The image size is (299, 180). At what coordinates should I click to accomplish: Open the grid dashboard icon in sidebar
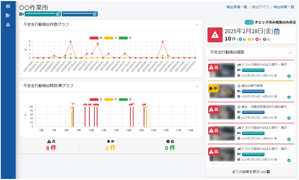click(x=8, y=6)
